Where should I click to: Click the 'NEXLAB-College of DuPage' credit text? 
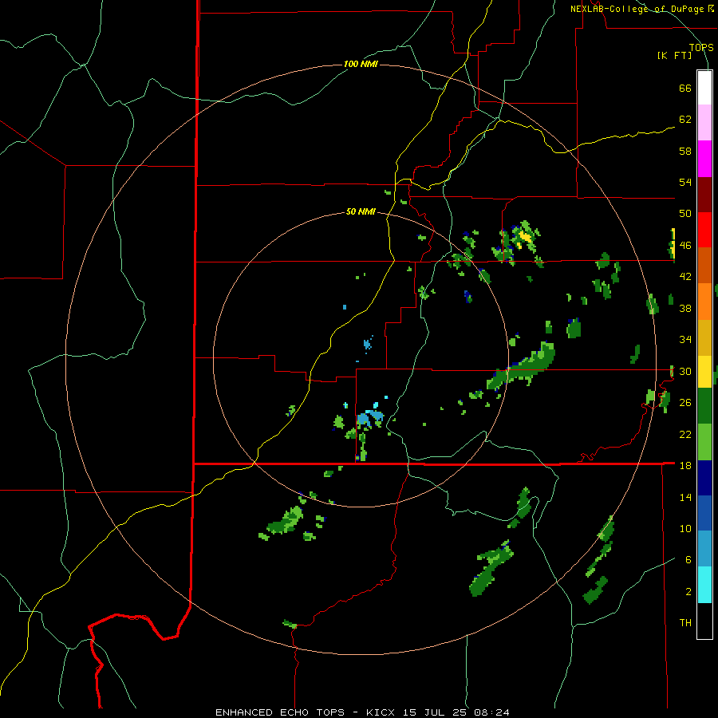click(638, 9)
